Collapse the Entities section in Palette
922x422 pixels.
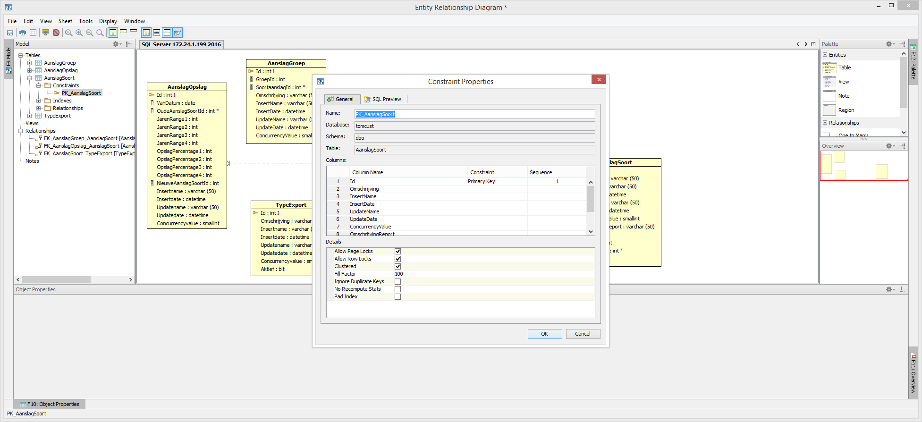(x=825, y=55)
